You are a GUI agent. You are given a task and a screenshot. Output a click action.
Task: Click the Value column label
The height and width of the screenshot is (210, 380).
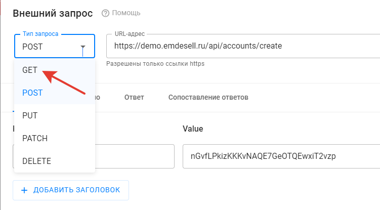pos(193,129)
